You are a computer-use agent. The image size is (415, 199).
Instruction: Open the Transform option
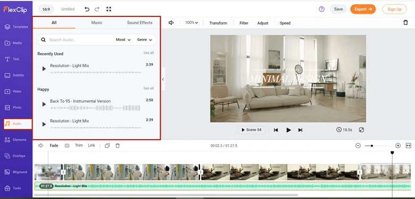point(218,23)
